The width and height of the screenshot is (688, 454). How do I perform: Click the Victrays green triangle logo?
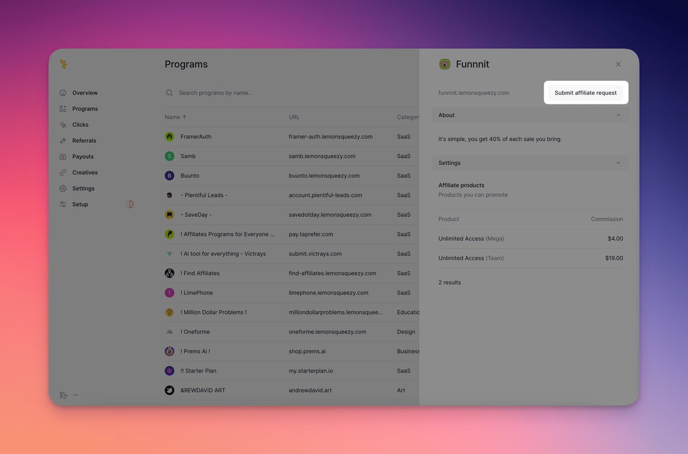(169, 254)
